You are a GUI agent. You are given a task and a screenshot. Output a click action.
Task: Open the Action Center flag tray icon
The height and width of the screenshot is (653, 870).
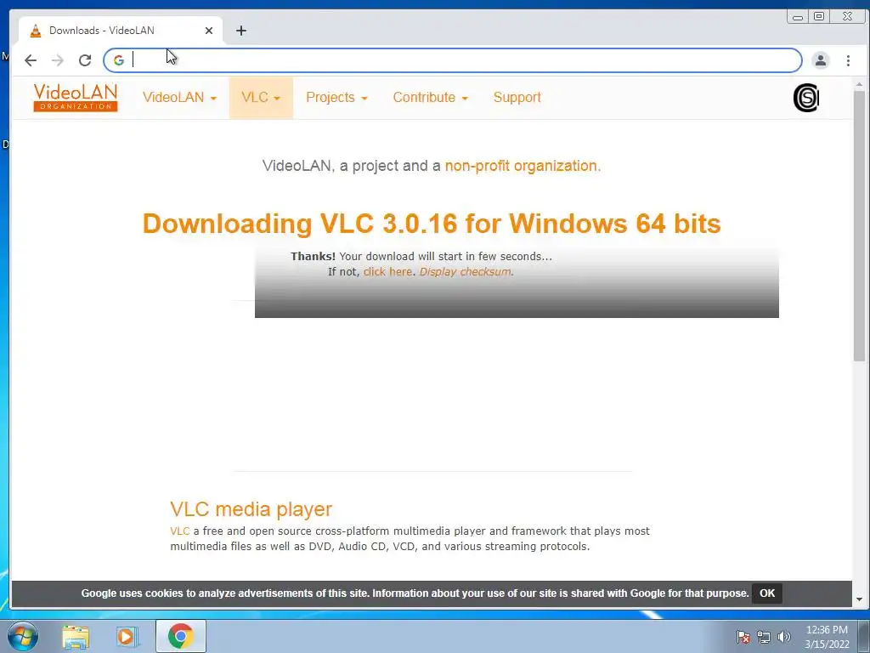(743, 637)
